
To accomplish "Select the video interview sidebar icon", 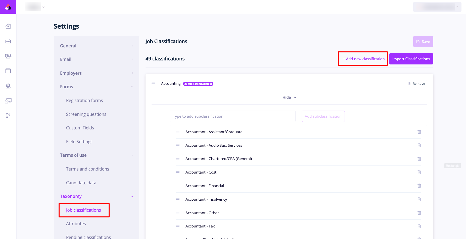I will coord(8,101).
